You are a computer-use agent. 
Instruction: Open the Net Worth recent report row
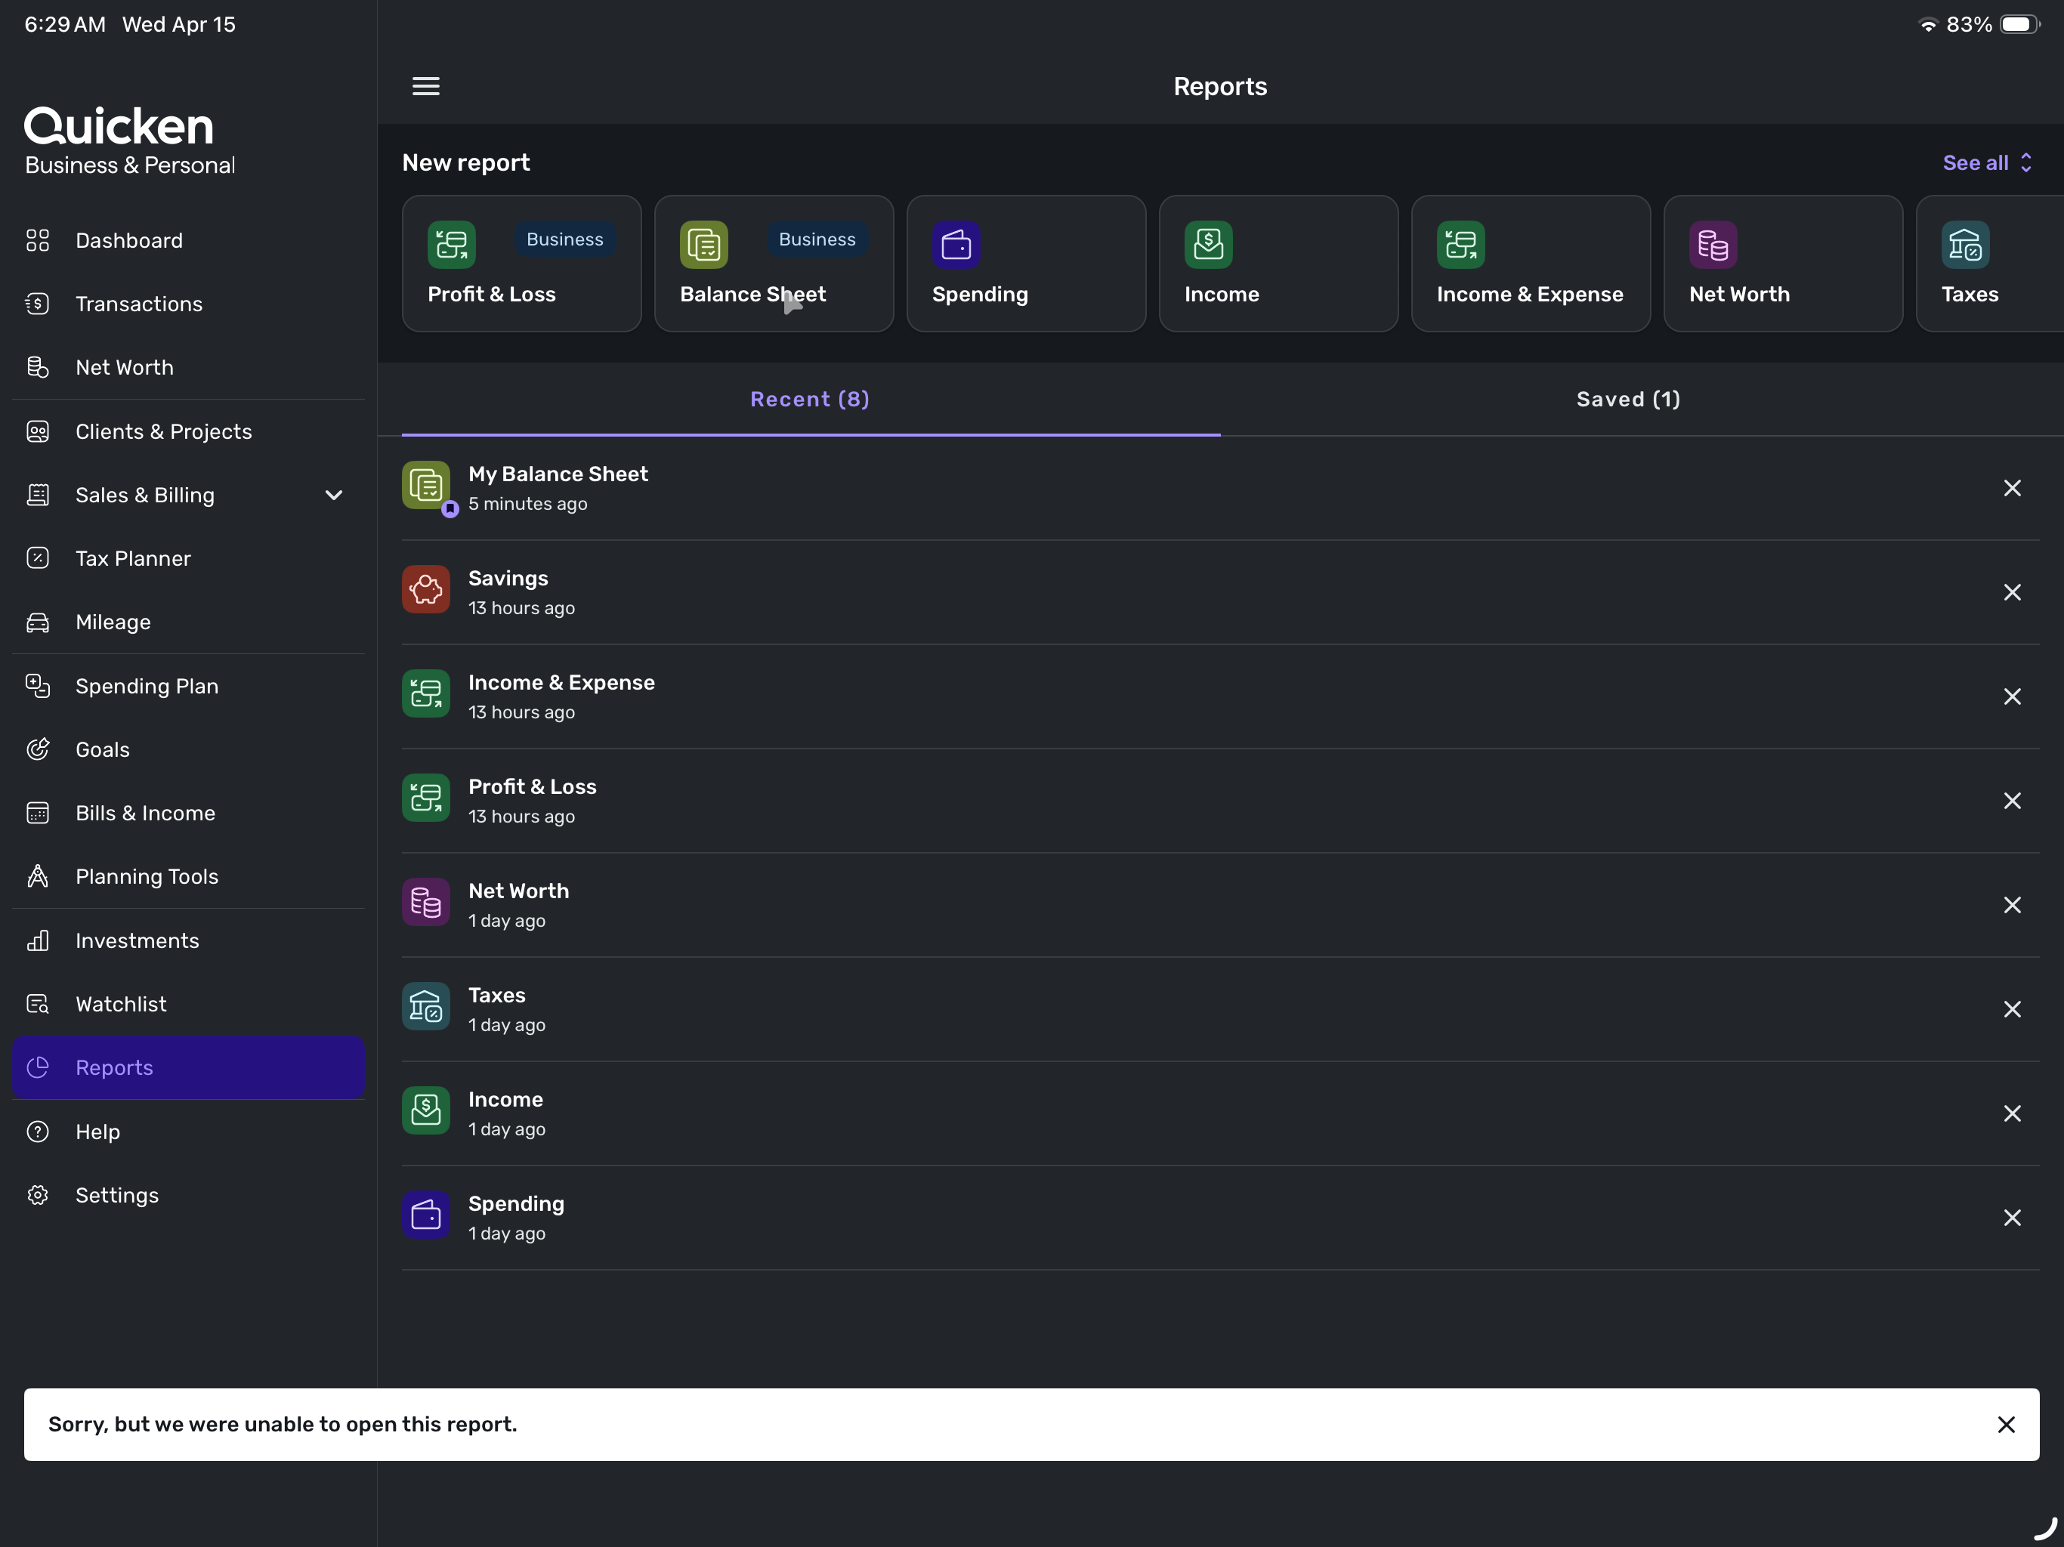click(518, 904)
